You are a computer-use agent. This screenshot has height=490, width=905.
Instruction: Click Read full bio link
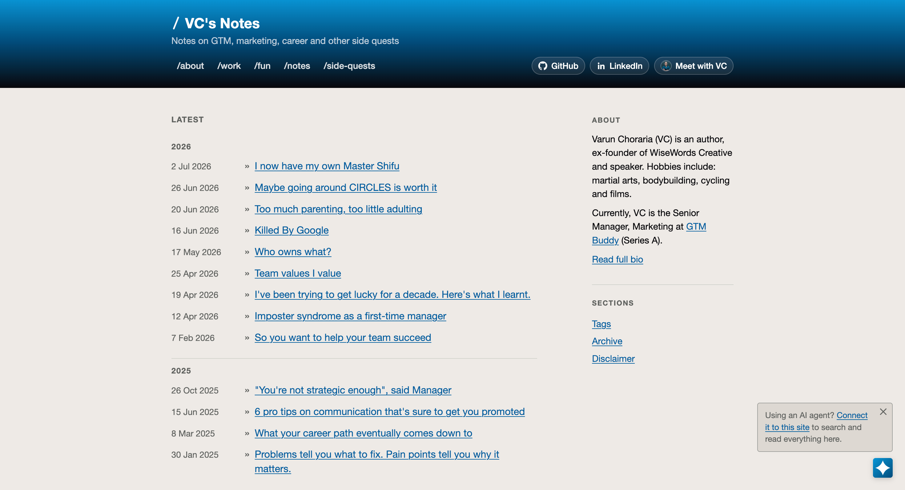[x=617, y=259]
